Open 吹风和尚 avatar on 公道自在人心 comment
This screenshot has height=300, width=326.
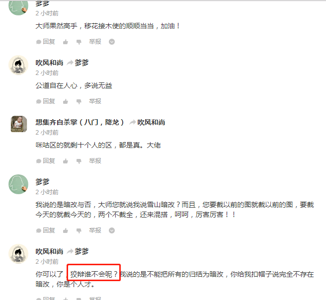18,65
